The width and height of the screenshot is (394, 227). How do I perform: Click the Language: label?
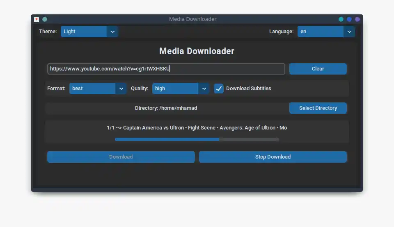pos(281,32)
